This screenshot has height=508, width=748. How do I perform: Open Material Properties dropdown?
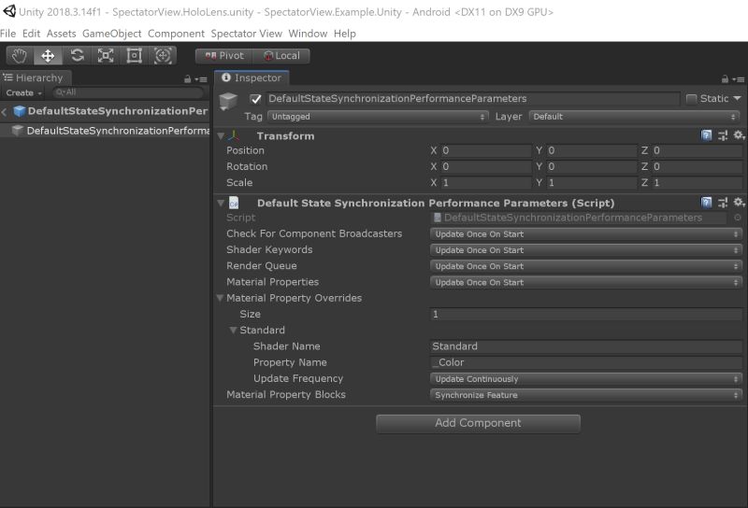(586, 282)
